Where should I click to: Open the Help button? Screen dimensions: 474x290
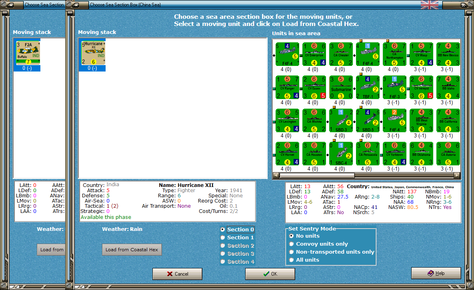(x=436, y=273)
